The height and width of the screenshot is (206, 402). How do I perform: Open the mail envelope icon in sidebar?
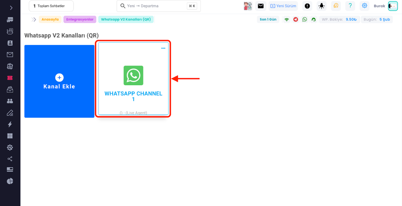click(10, 55)
